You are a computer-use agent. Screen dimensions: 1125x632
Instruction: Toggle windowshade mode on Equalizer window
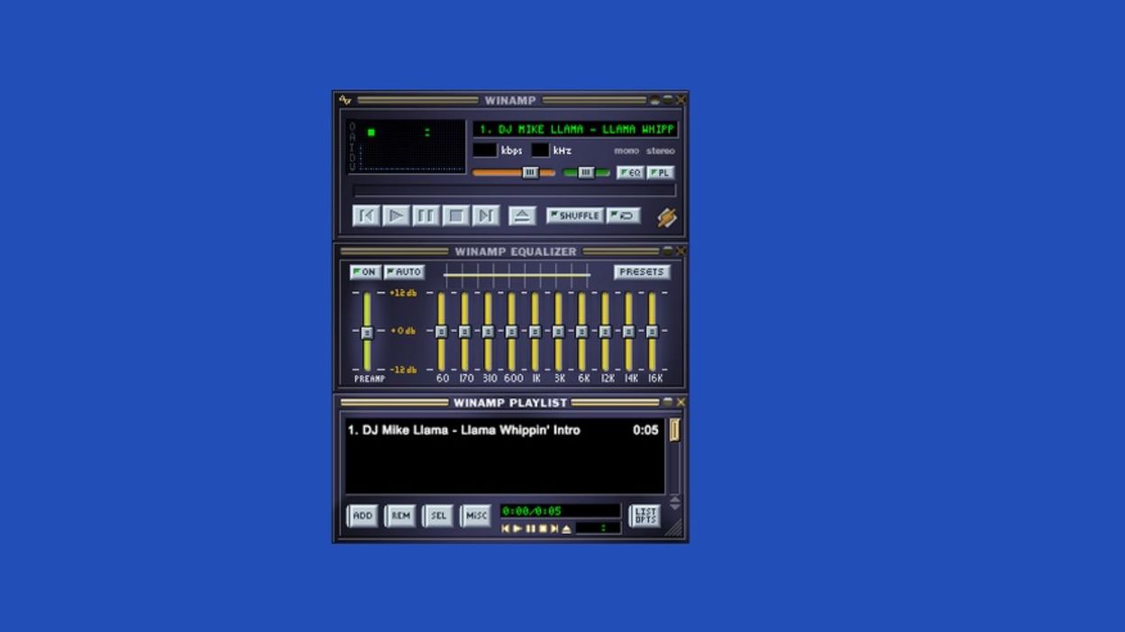668,252
